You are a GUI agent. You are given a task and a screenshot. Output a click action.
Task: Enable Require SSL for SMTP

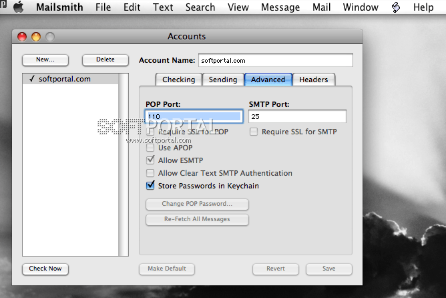tap(254, 132)
